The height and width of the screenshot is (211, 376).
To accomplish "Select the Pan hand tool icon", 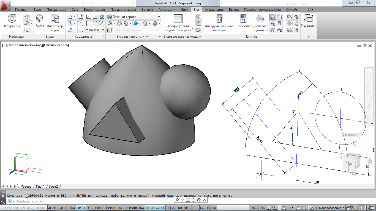I will pos(26,17).
